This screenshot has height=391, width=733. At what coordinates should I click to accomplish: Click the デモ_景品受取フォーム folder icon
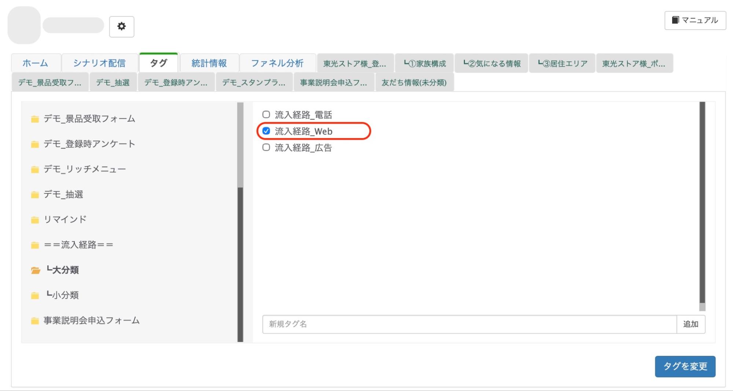(x=35, y=119)
